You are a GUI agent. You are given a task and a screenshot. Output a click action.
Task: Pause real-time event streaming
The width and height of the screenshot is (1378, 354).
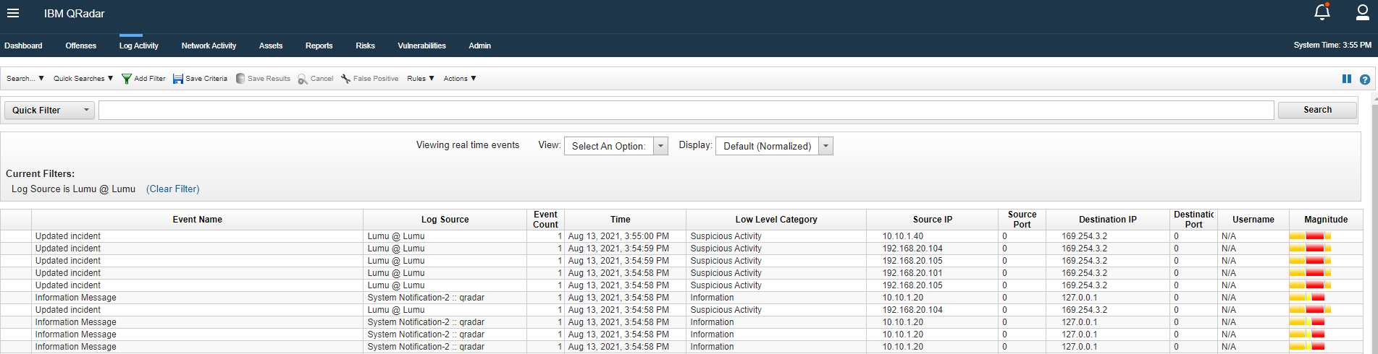tap(1346, 79)
